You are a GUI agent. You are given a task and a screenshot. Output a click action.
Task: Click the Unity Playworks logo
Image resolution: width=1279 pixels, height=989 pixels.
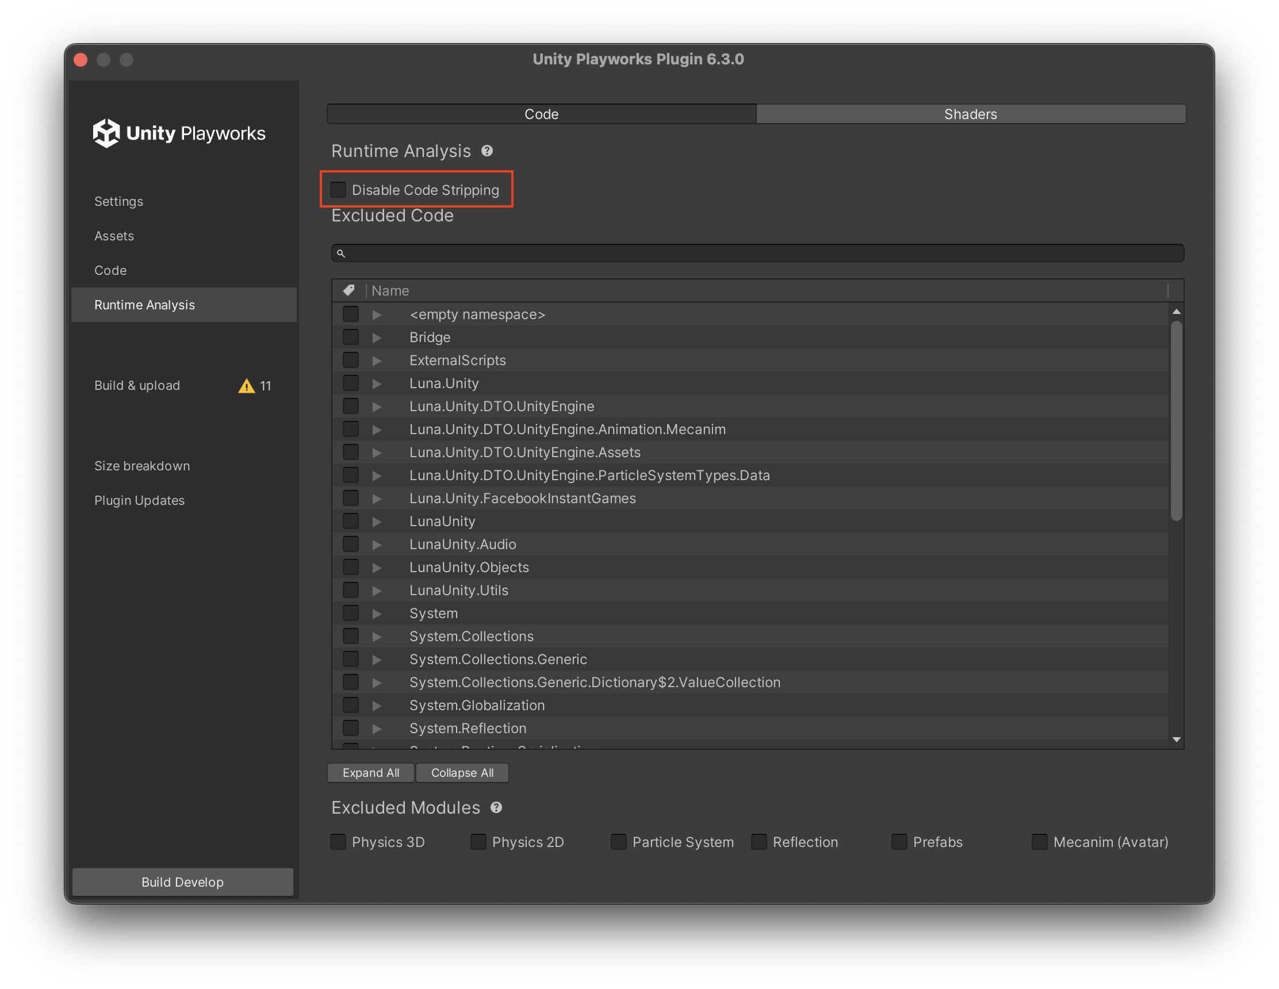coord(179,133)
